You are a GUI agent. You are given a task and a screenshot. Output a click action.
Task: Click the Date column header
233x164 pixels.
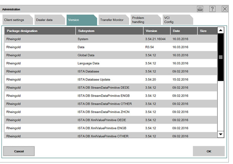(x=184, y=31)
